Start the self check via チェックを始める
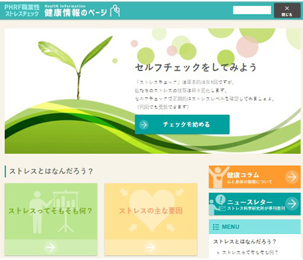Viewport: 303px width, 260px height. point(182,125)
